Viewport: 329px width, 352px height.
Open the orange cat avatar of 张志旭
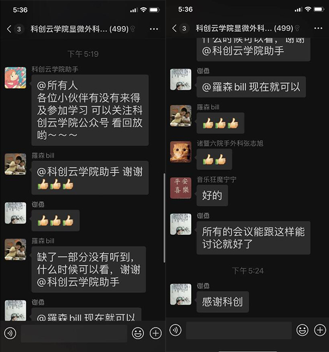(181, 152)
